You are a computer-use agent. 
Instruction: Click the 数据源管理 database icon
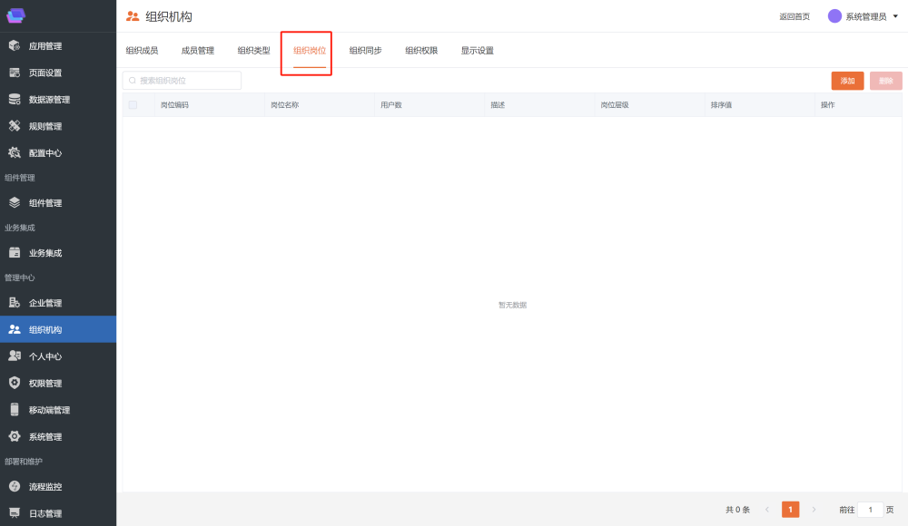[x=15, y=100]
